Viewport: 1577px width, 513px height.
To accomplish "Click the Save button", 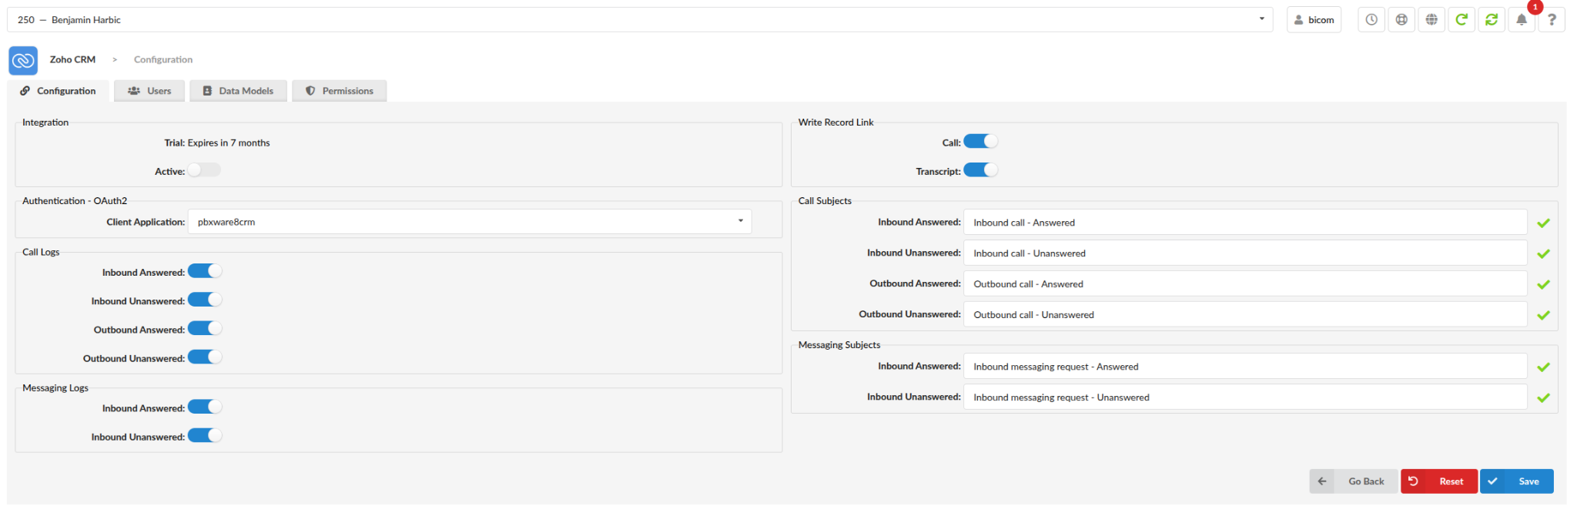I will tap(1516, 481).
